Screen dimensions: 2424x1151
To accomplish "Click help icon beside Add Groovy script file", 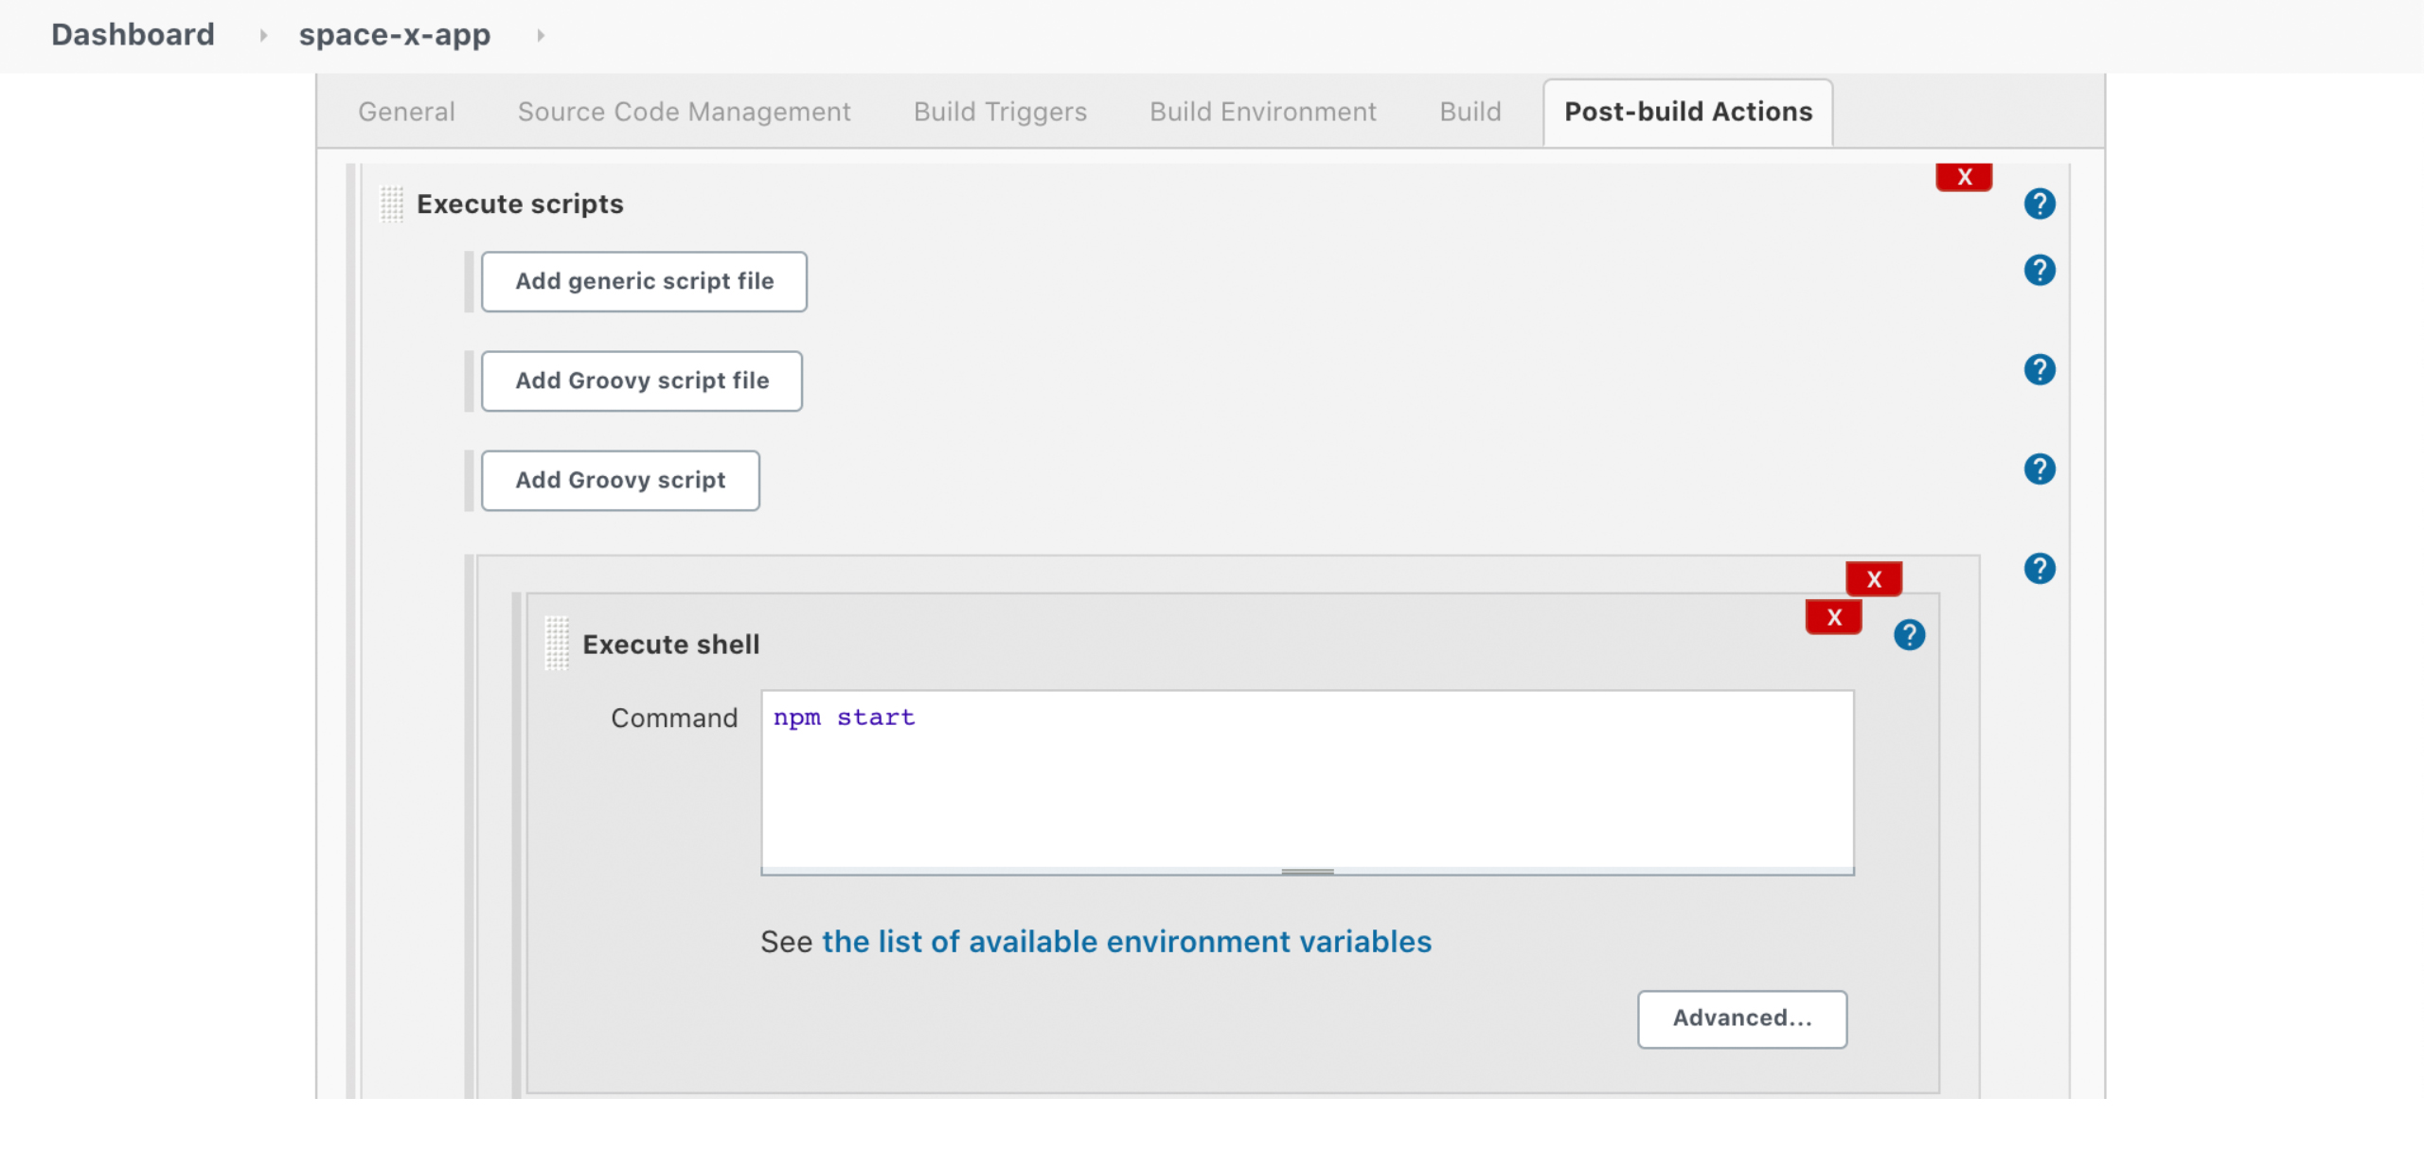I will [2039, 370].
